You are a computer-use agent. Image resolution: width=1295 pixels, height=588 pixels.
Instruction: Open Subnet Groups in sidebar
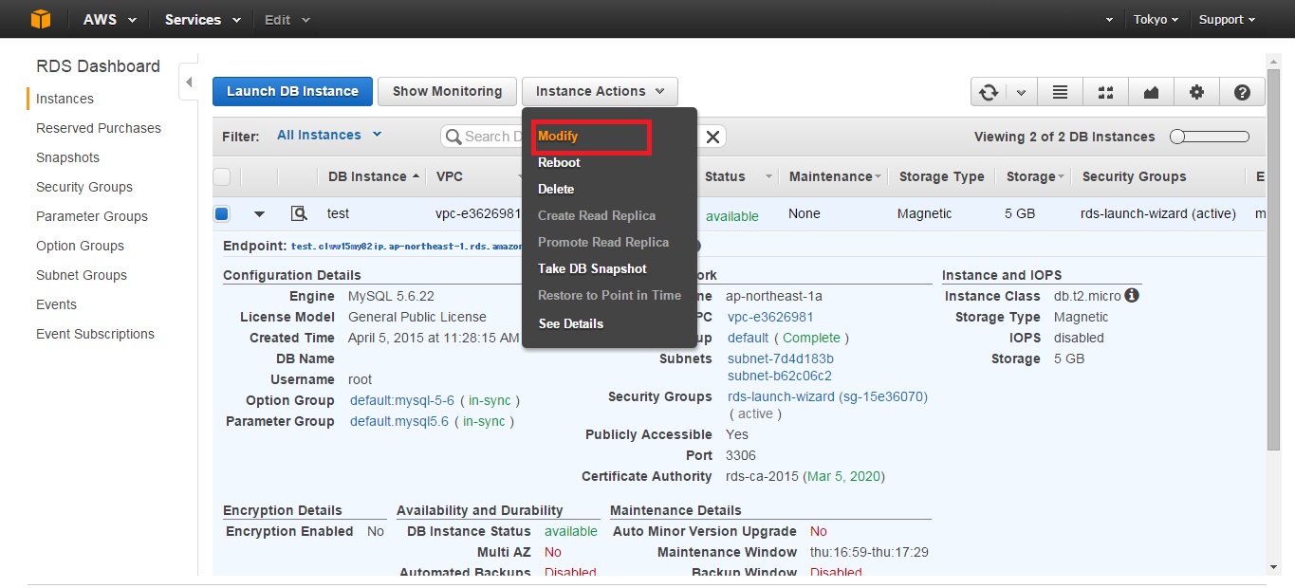(x=82, y=275)
